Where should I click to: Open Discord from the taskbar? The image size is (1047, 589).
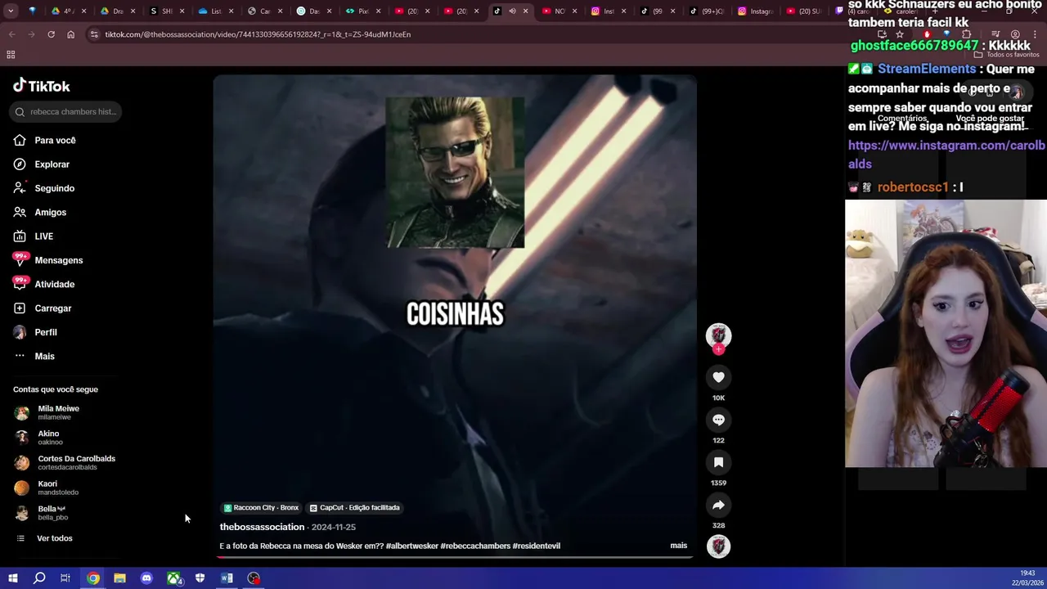click(x=146, y=578)
